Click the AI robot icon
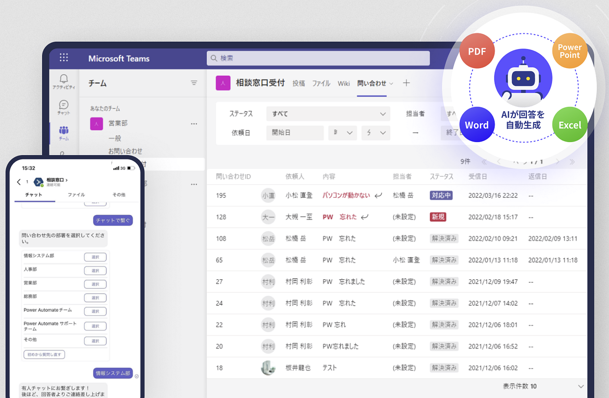The width and height of the screenshot is (609, 398). 523,78
